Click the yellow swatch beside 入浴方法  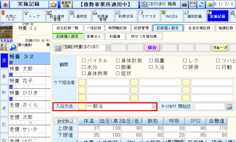coord(82,107)
